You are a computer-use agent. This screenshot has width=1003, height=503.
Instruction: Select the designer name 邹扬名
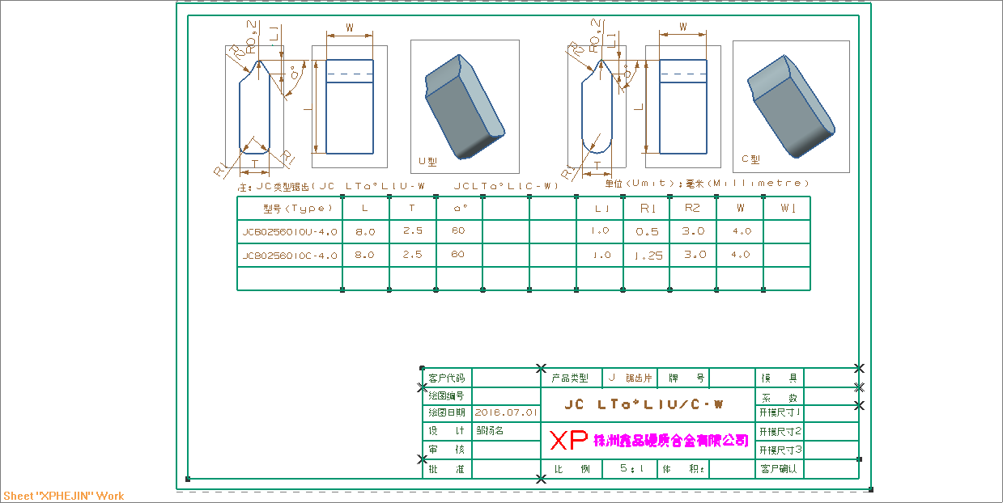click(x=490, y=431)
